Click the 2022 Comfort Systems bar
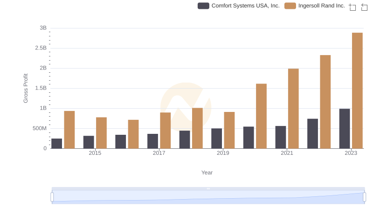This screenshot has width=373, height=215. pos(312,134)
